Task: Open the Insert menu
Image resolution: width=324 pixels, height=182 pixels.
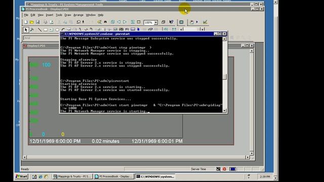Action: (x=50, y=15)
